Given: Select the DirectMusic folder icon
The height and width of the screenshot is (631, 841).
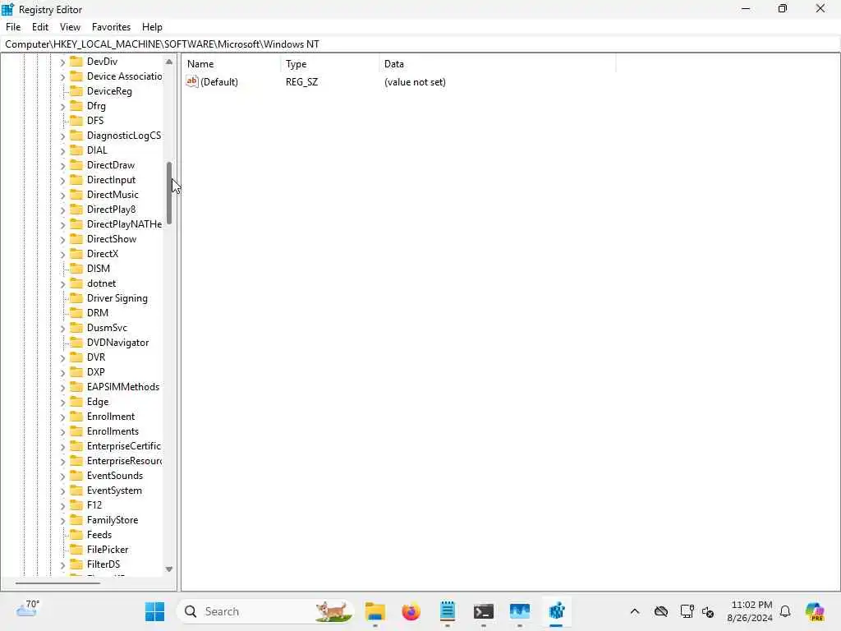Looking at the screenshot, I should point(76,194).
